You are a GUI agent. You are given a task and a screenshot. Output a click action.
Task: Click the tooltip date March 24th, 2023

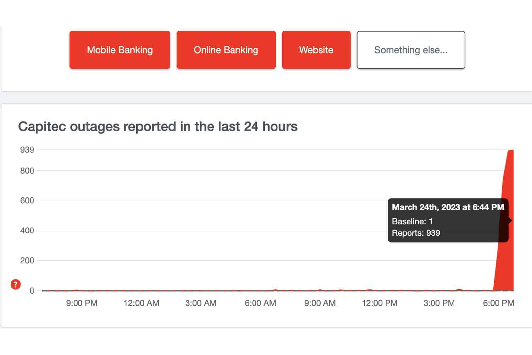[448, 207]
